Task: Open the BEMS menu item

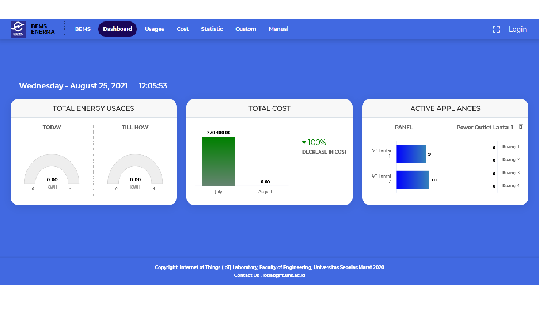Action: coord(83,29)
